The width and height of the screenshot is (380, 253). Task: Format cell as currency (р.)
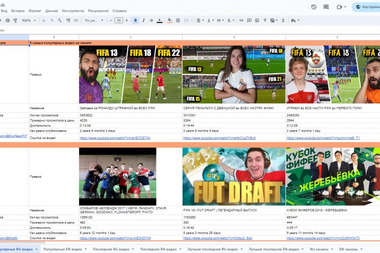coord(44,21)
